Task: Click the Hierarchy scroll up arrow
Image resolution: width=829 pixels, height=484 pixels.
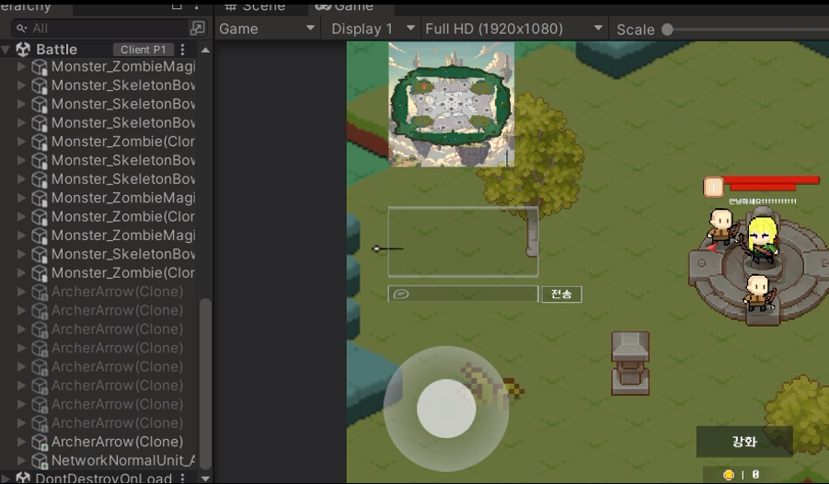Action: [x=206, y=51]
